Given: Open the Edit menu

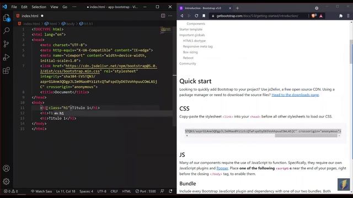Looking at the screenshot, I should click(x=24, y=7).
